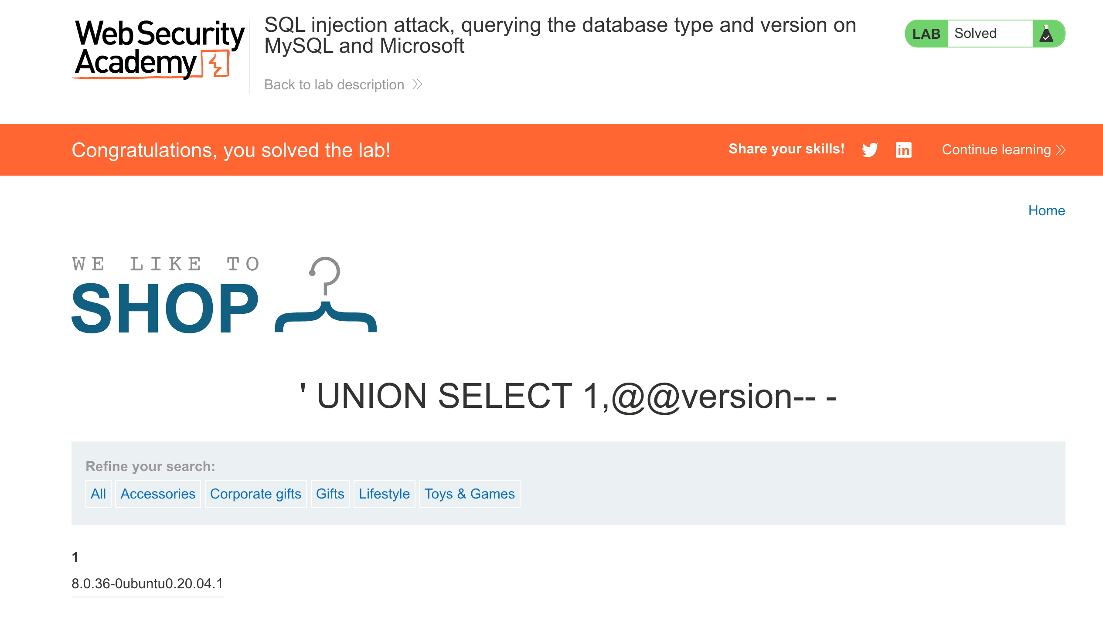
Task: Click the database version result text
Action: (x=147, y=584)
